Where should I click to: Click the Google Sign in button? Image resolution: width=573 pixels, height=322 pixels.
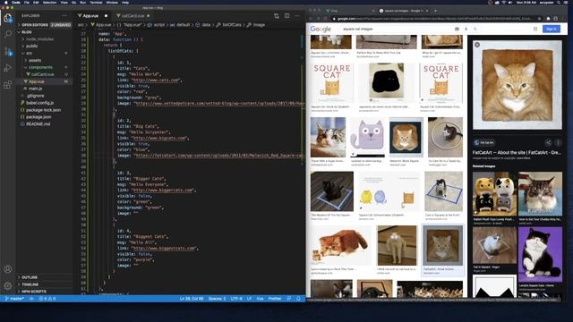coord(552,29)
